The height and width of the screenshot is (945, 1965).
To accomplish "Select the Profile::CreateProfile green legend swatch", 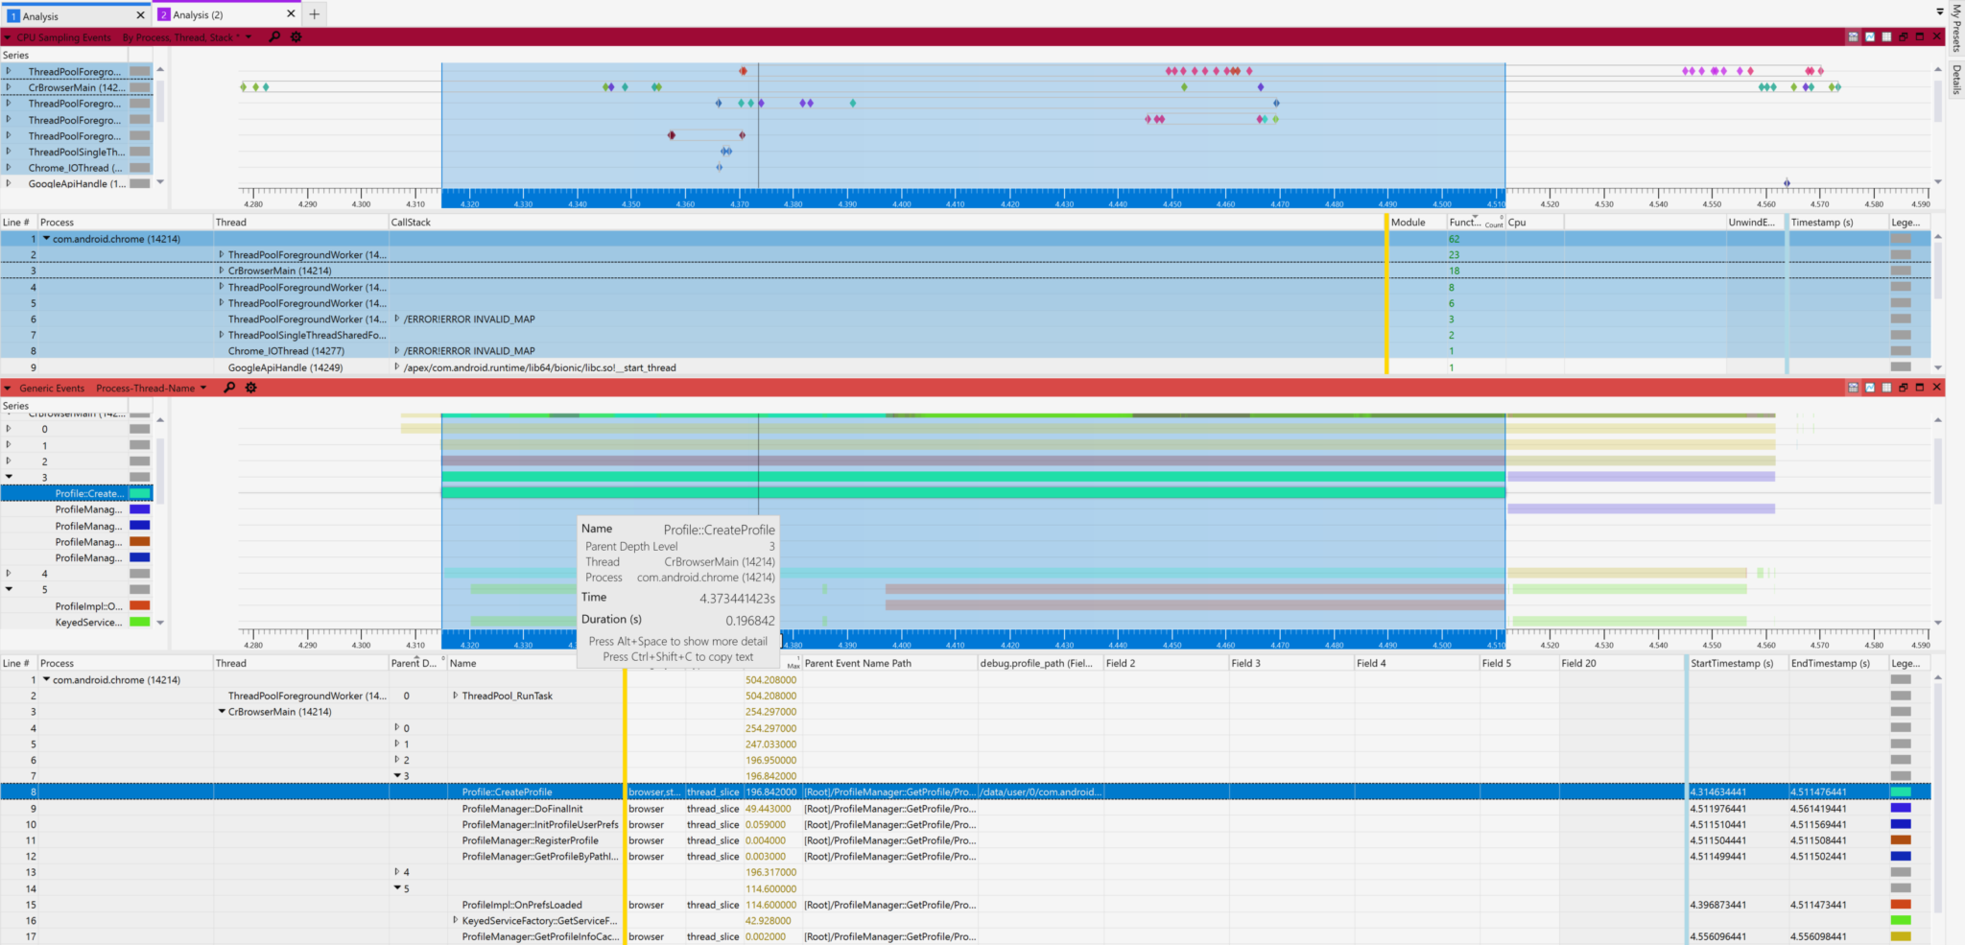I will pyautogui.click(x=140, y=493).
